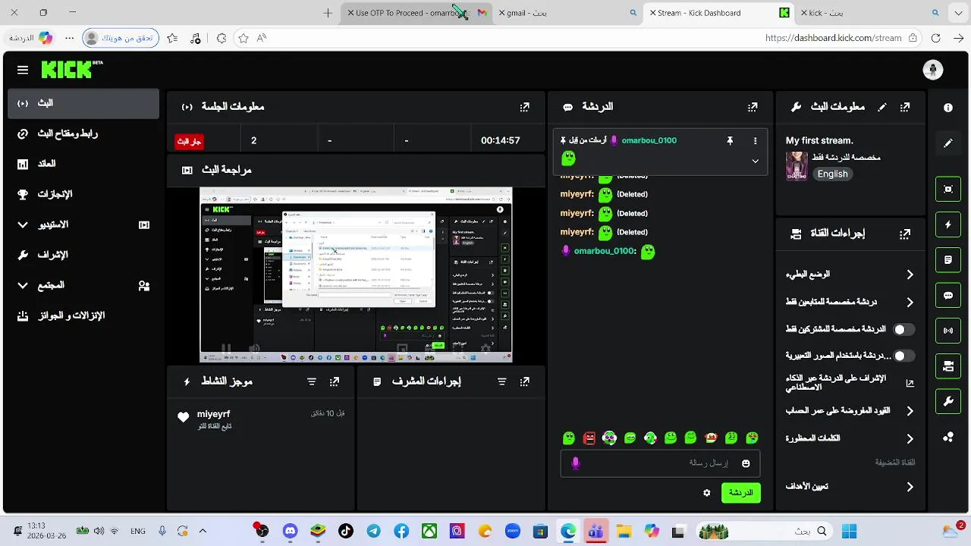Refresh the browser page
971x546 pixels.
[935, 38]
